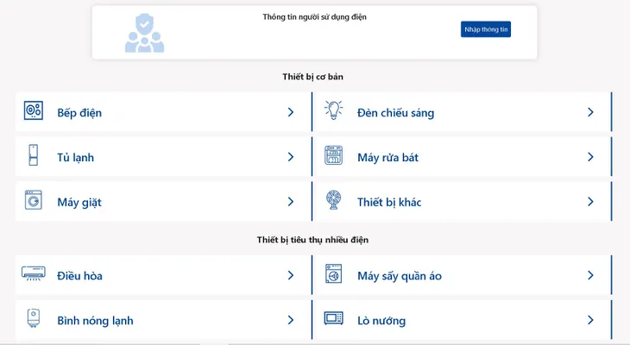Click the Tủ lạnh refrigerator icon
Image resolution: width=630 pixels, height=345 pixels.
34,155
